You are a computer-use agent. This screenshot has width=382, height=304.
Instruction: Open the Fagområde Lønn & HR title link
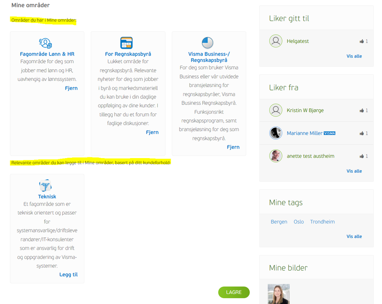click(47, 54)
